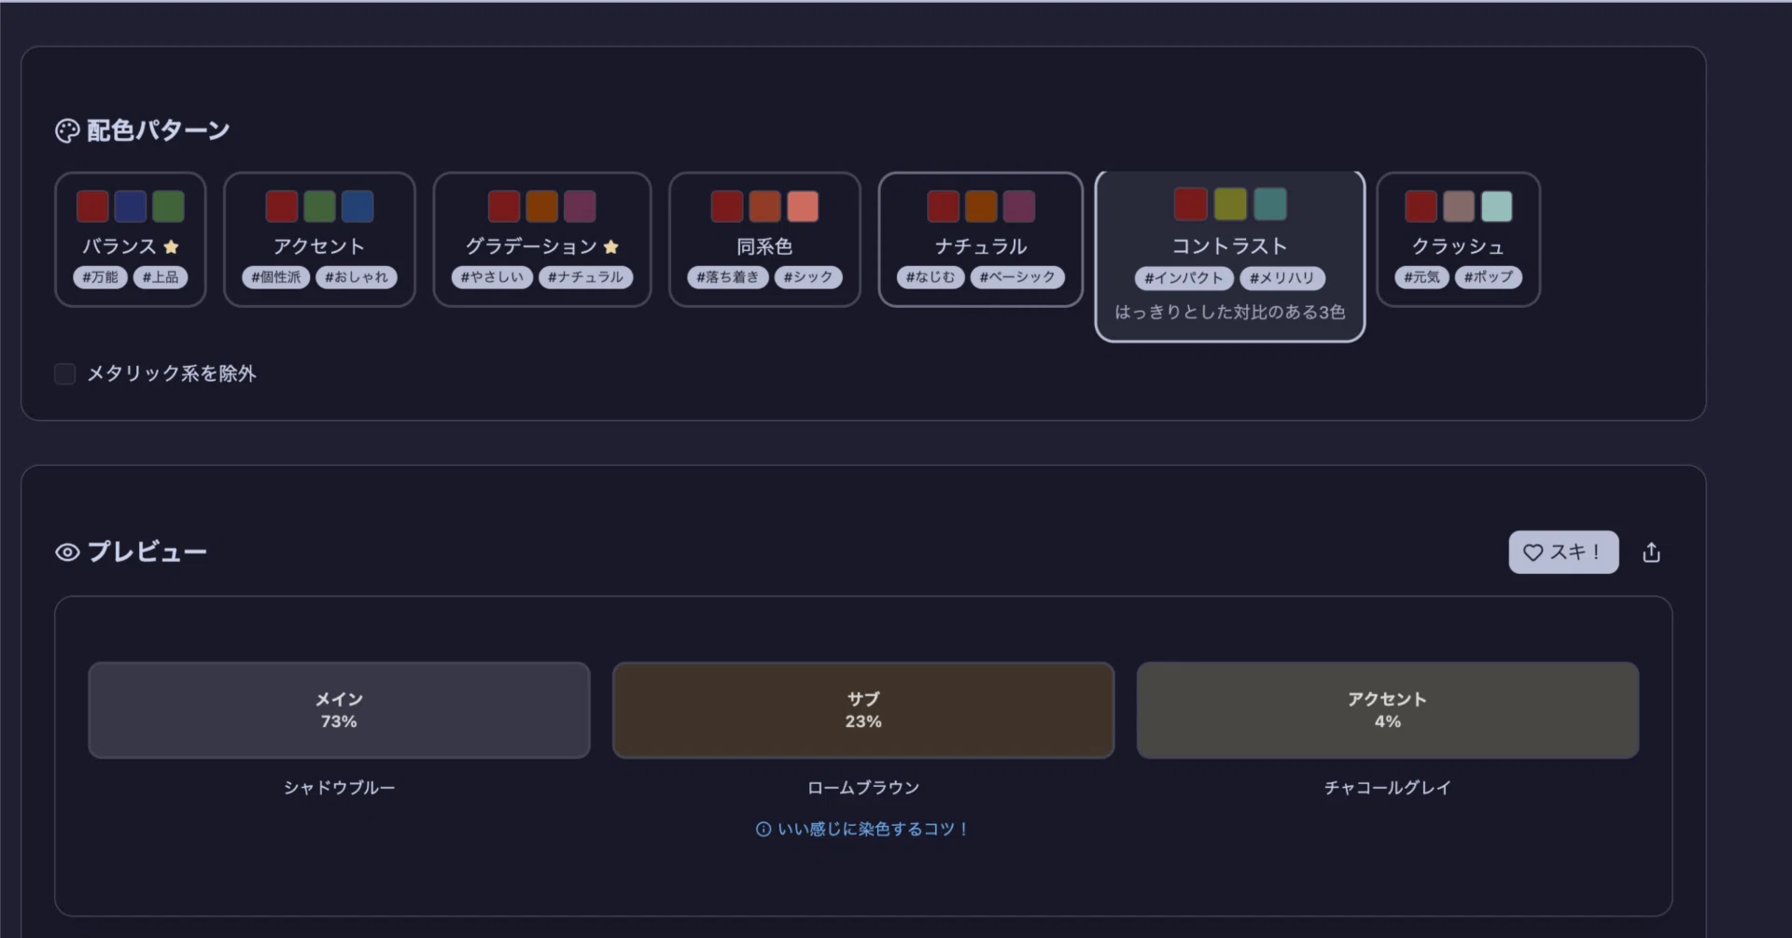
Task: Click the orange swatch in グラデーション card
Action: pyautogui.click(x=542, y=206)
